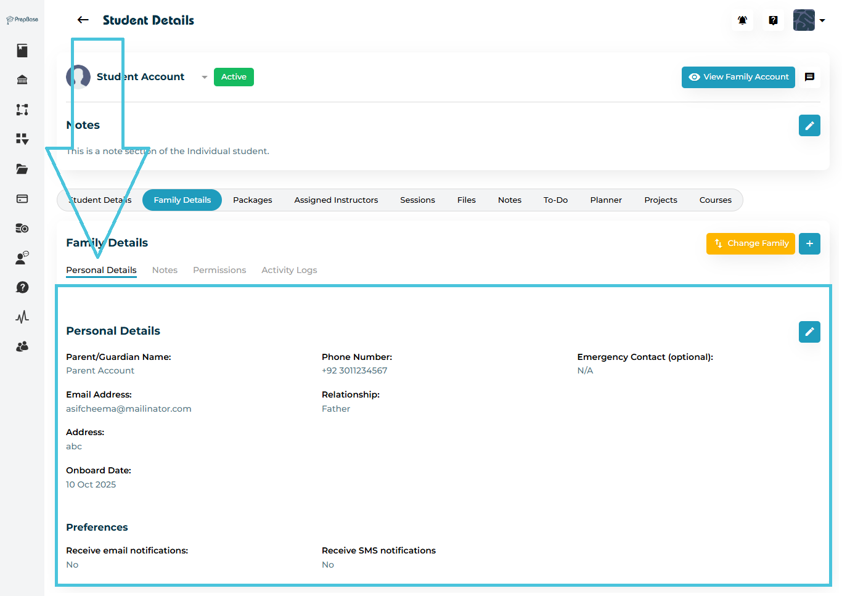The height and width of the screenshot is (596, 842).
Task: Open the Assigned Instructors tab
Action: point(336,200)
